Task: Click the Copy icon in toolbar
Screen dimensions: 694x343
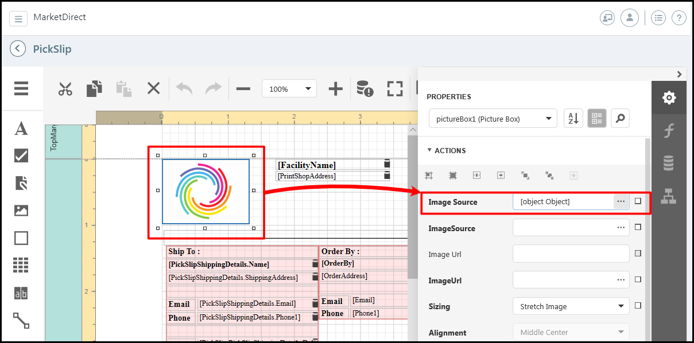Action: coord(94,89)
